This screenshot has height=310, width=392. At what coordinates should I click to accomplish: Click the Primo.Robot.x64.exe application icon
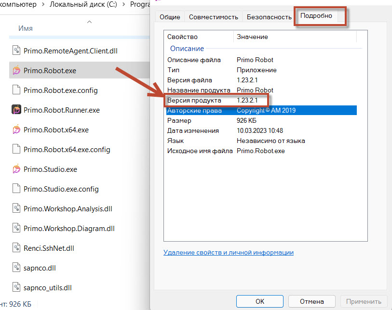(16, 129)
